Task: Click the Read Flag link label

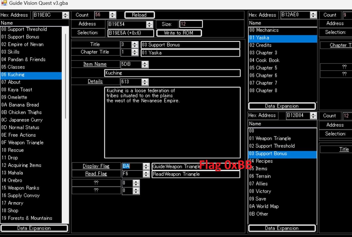Action: 96,174
